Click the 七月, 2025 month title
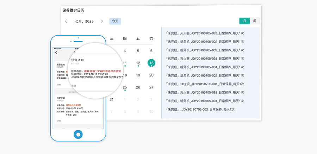Image resolution: width=317 pixels, height=154 pixels. click(x=84, y=21)
